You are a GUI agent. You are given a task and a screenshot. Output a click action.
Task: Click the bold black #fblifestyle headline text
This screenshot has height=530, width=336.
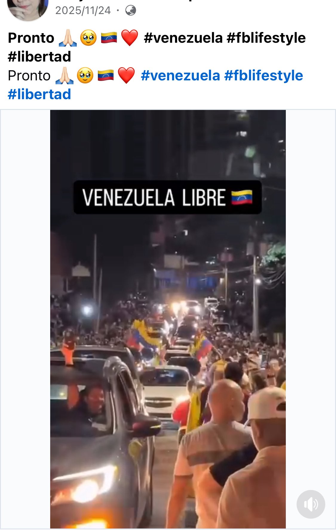pyautogui.click(x=266, y=38)
